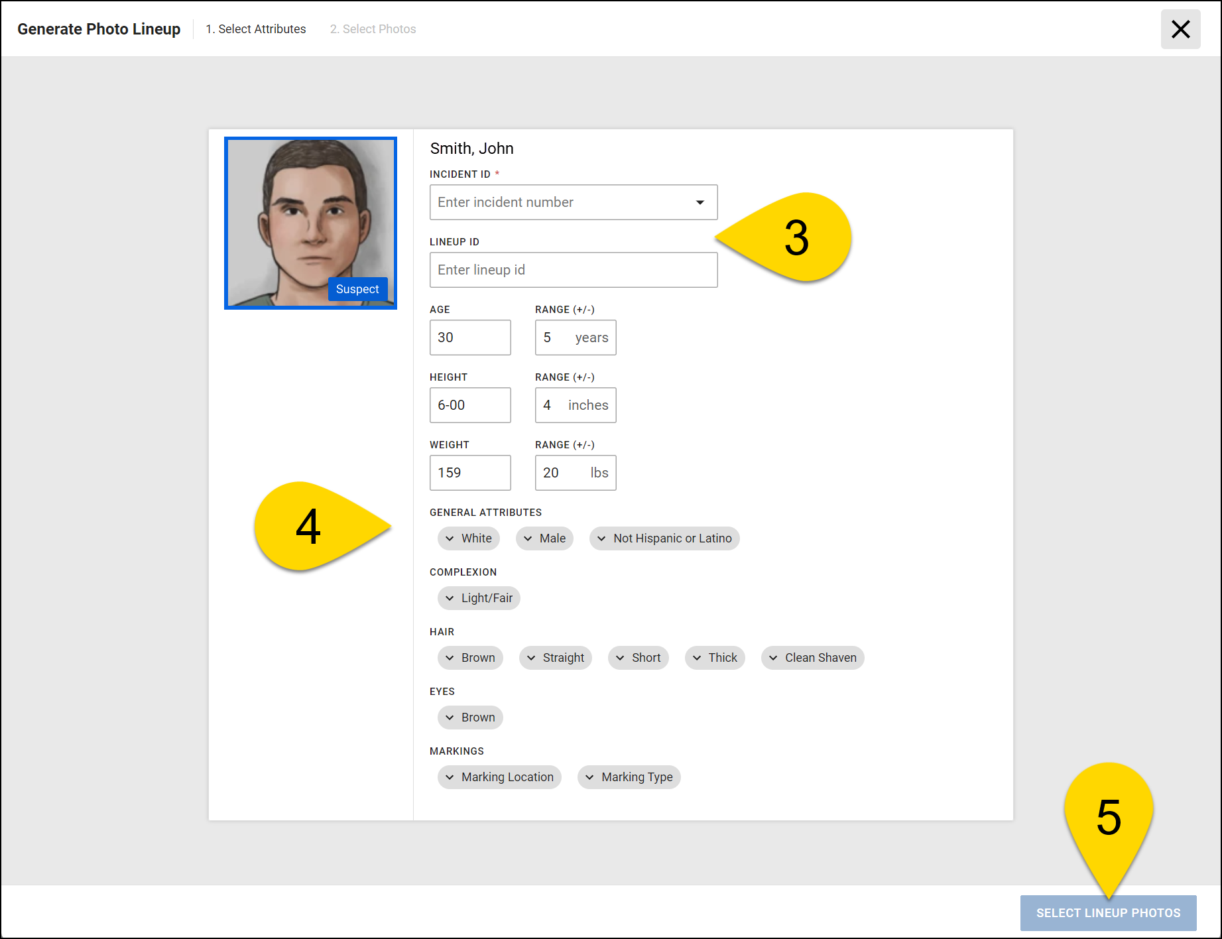Click the Enter lineup id field
The width and height of the screenshot is (1222, 939).
[573, 269]
